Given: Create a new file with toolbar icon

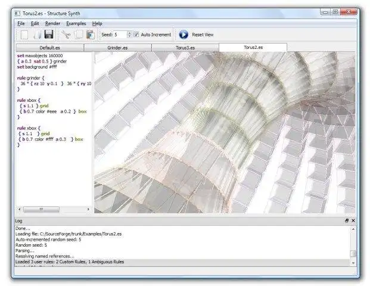Looking at the screenshot, I should point(24,35).
